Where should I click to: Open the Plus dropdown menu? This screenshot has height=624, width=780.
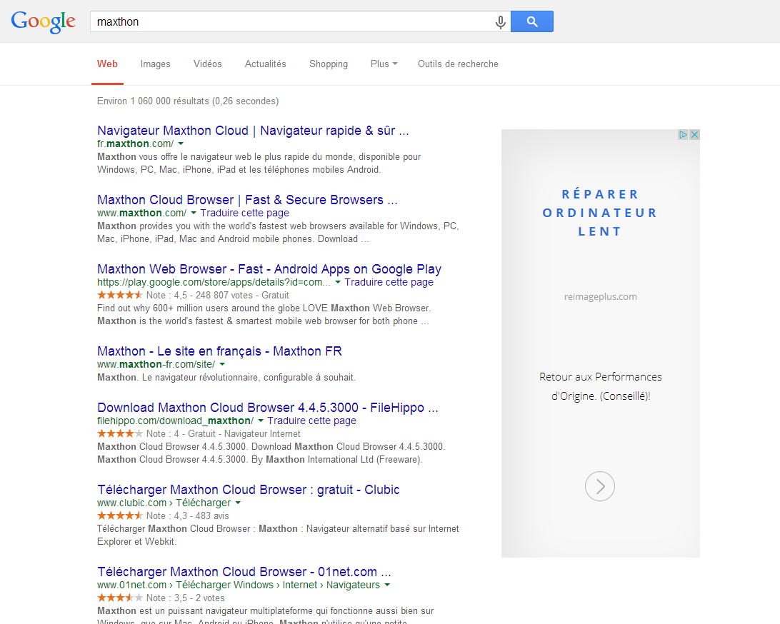coord(384,64)
